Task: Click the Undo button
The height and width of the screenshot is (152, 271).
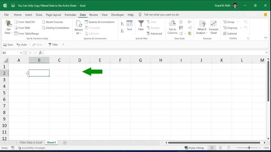Action: coord(22,45)
